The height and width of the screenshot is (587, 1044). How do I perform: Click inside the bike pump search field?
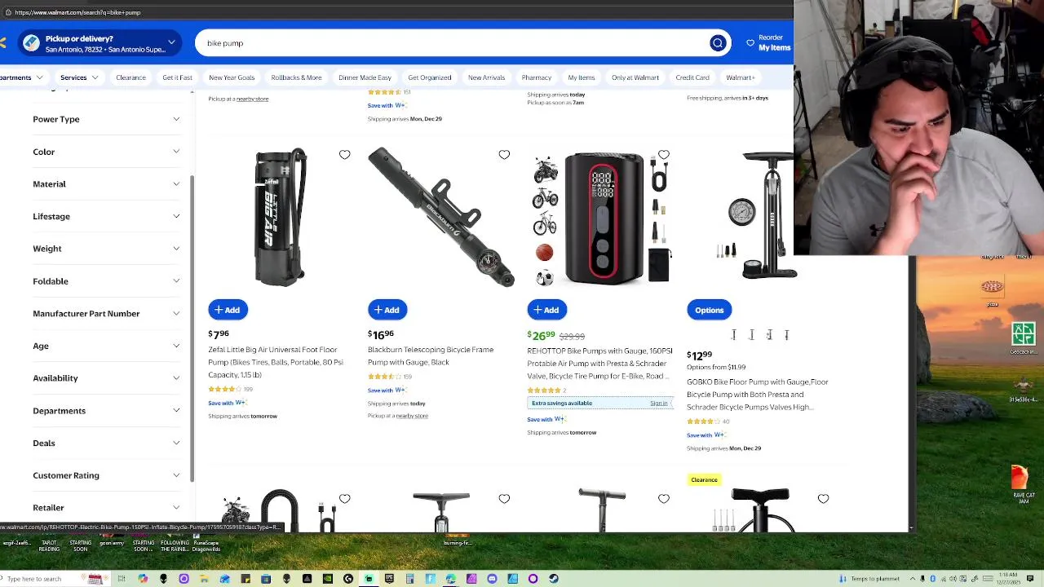453,43
